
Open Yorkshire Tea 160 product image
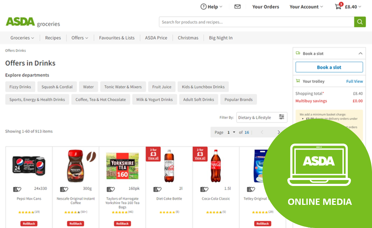pyautogui.click(x=122, y=166)
